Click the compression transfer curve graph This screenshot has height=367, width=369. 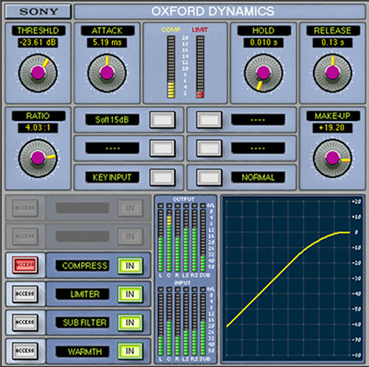292,279
